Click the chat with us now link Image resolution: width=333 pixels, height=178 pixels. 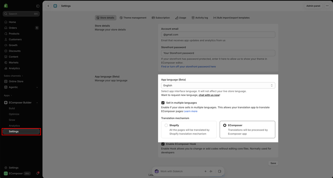pos(209,95)
